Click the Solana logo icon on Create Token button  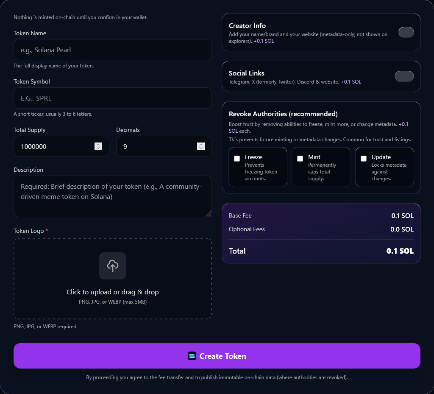[x=192, y=356]
